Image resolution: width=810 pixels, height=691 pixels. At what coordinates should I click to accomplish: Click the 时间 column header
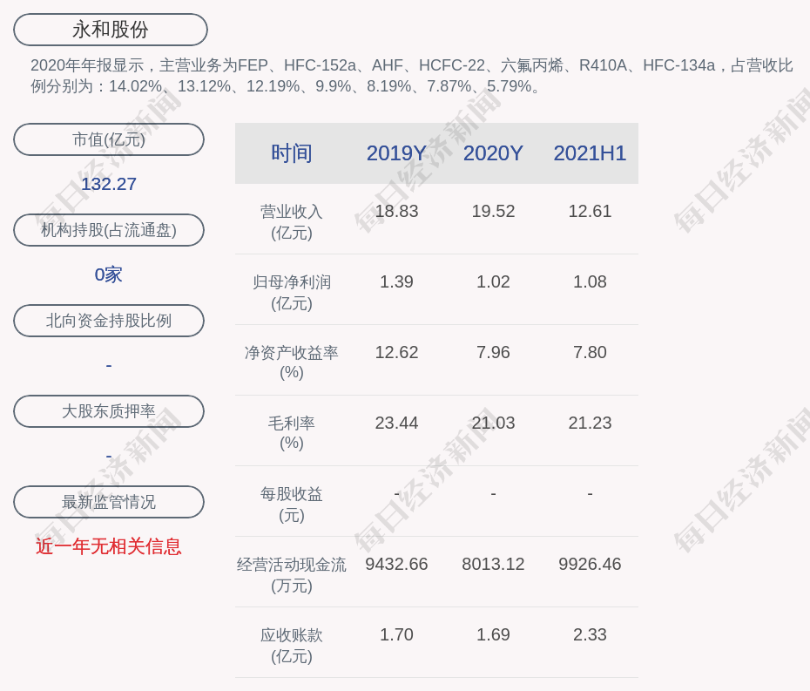291,153
